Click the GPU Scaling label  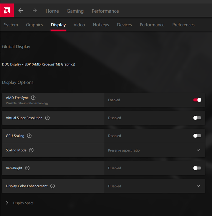point(15,136)
